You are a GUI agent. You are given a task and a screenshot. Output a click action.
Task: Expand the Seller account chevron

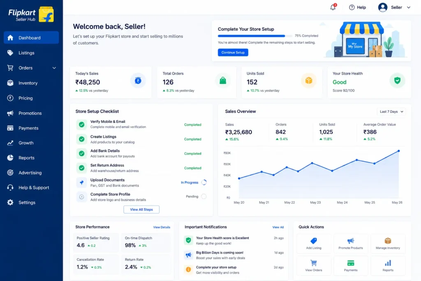point(408,7)
